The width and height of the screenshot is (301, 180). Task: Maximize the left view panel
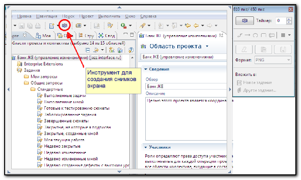point(132,35)
